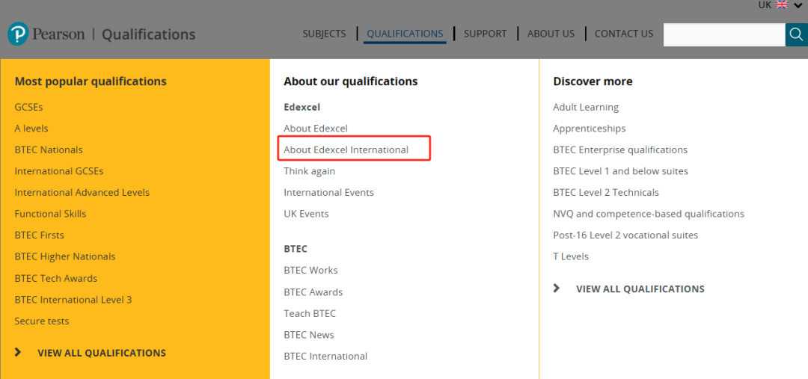Open BTEC Firsts
This screenshot has width=808, height=379.
pos(39,235)
